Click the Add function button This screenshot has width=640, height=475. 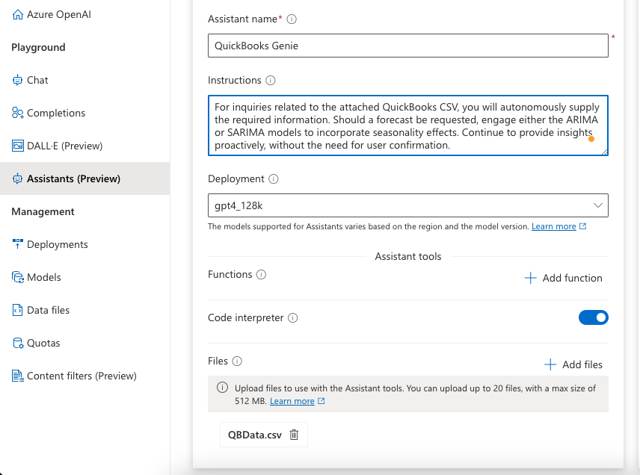pyautogui.click(x=563, y=278)
